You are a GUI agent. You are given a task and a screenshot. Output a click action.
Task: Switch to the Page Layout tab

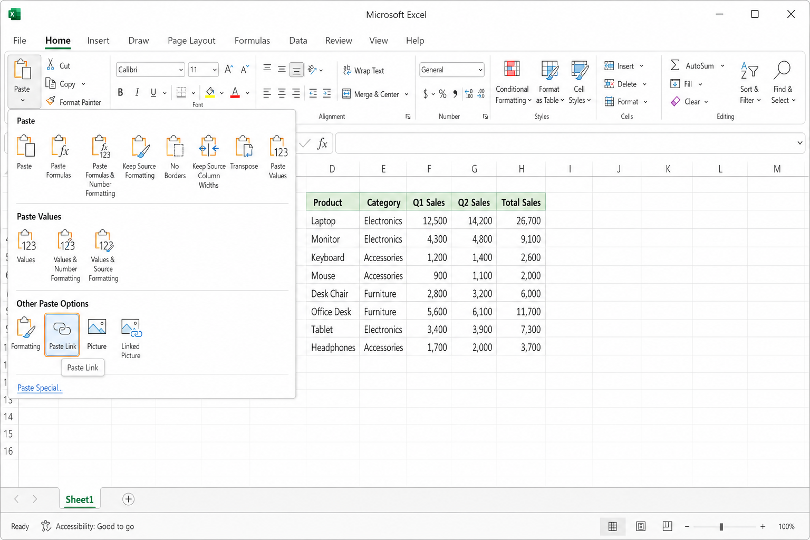click(x=191, y=41)
